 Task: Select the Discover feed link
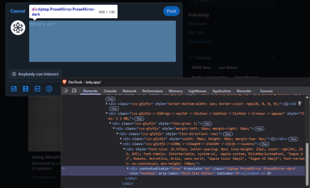[197, 24]
